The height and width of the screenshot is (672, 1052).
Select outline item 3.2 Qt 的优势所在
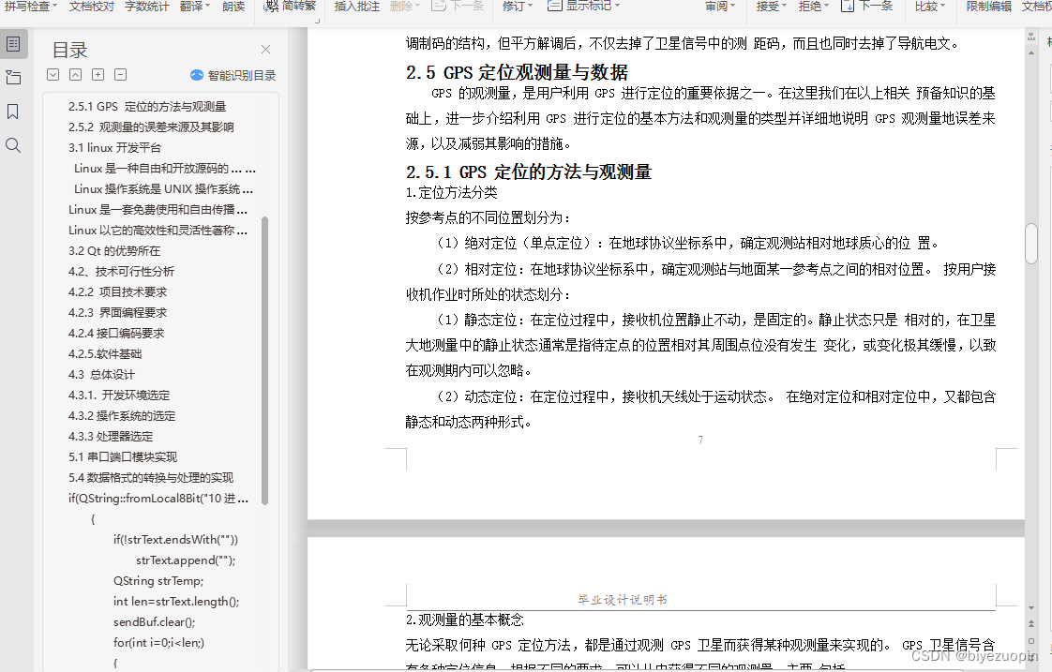(x=114, y=251)
